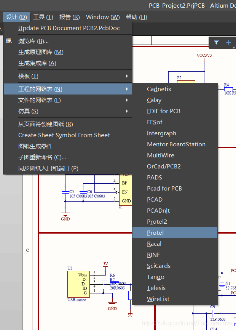
Task: Select EDIF for PCB netlist format
Action: point(175,111)
